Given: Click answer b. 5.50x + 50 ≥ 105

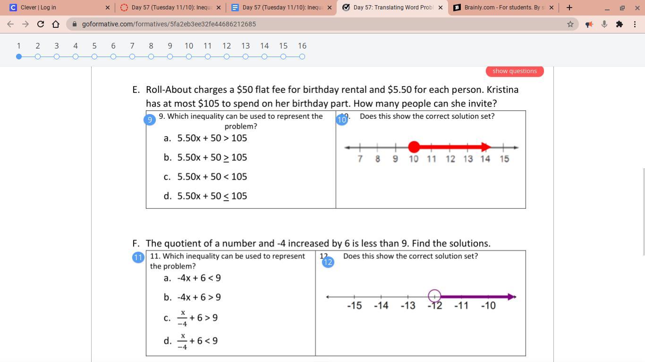Looking at the screenshot, I should 205,157.
